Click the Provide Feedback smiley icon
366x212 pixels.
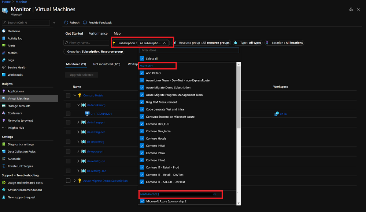85,23
